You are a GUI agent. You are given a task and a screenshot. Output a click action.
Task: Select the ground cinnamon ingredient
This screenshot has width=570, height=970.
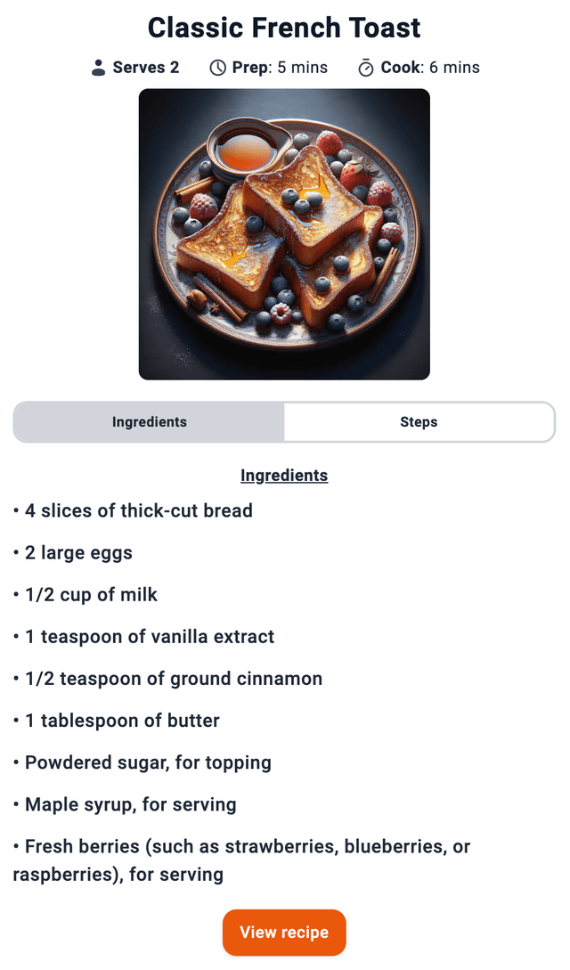click(x=173, y=678)
